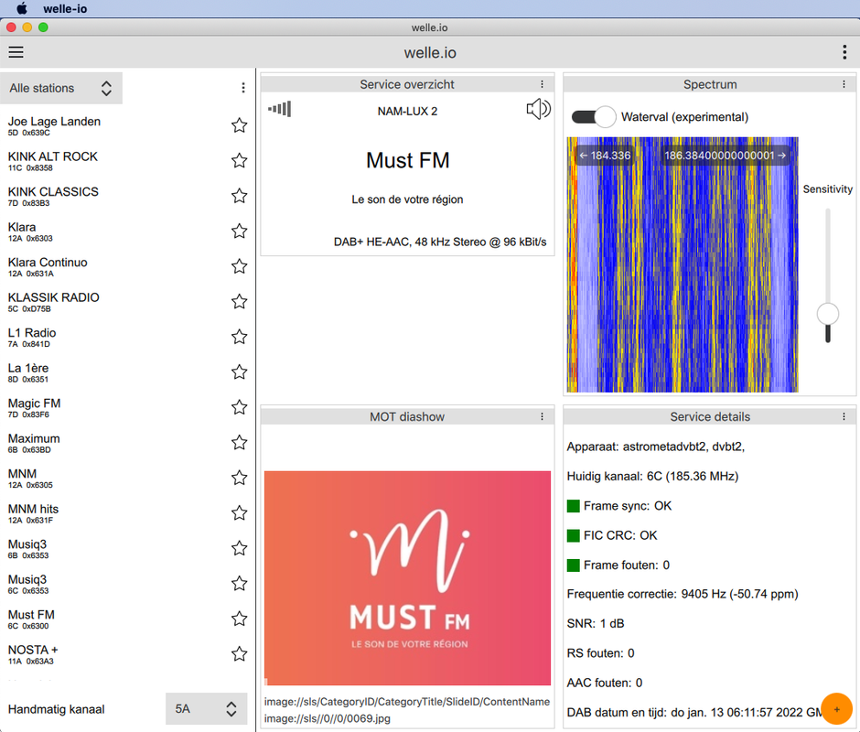The image size is (860, 732).
Task: Click the star next to Magic FM
Action: (x=239, y=407)
